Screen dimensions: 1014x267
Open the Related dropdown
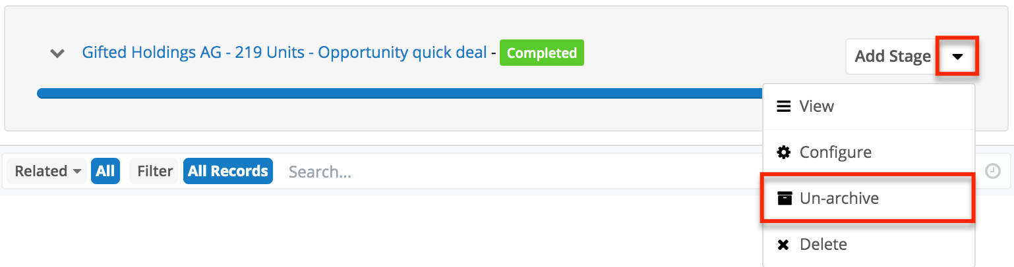click(x=47, y=172)
